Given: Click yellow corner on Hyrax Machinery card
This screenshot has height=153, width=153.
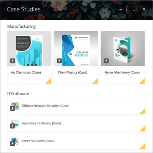Looking at the screenshot, I should point(143,82).
